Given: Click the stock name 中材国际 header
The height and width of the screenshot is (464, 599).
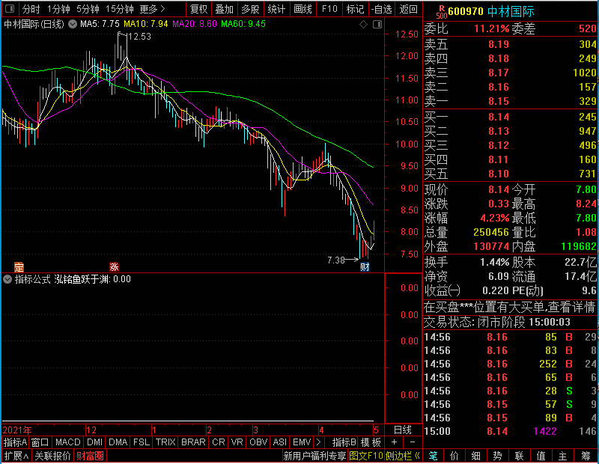Looking at the screenshot, I should point(511,11).
